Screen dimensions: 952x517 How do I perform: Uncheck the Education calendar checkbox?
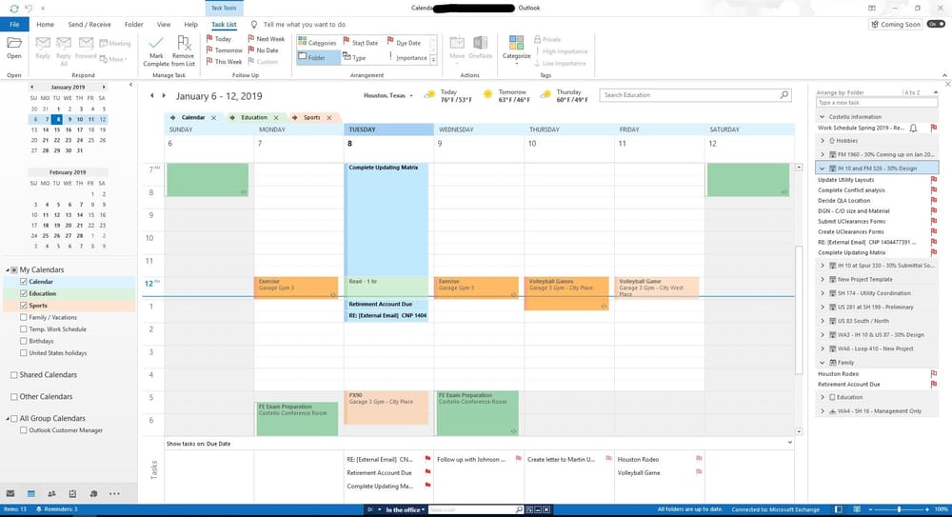[24, 293]
